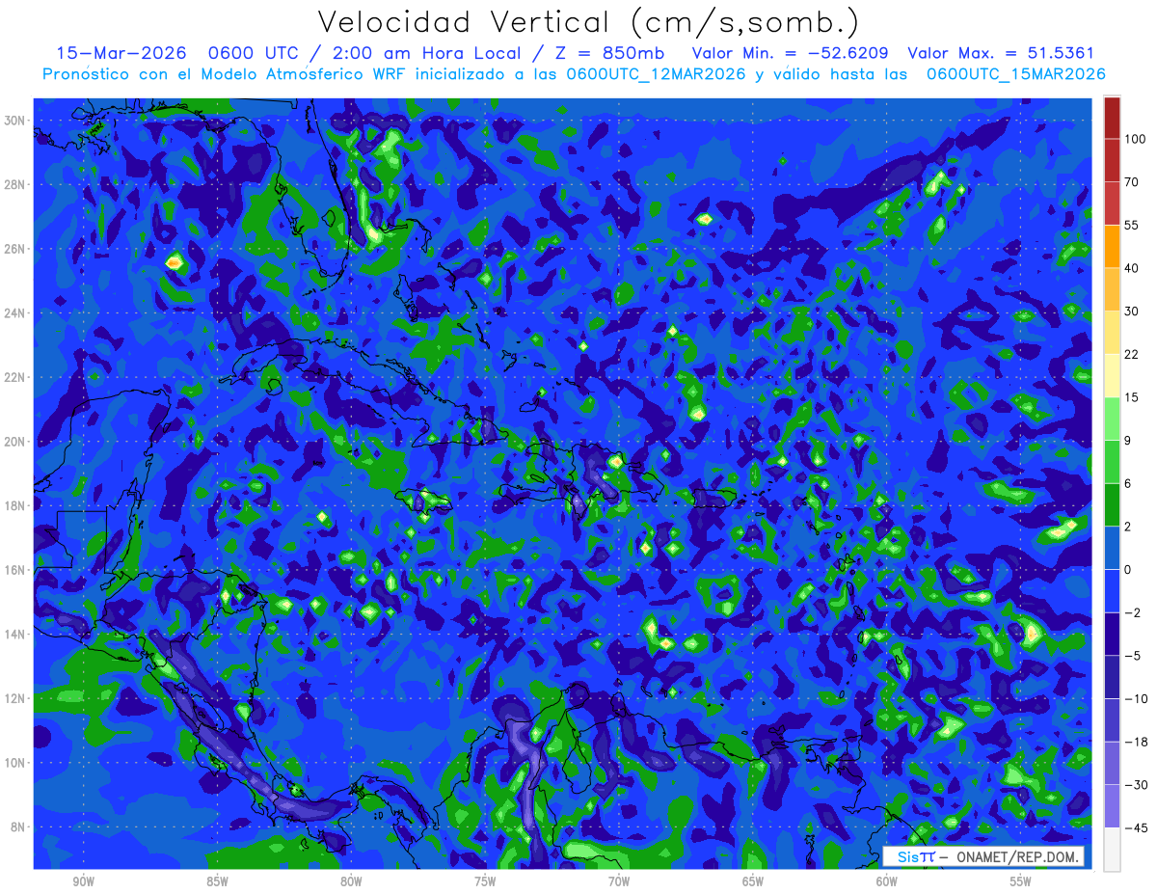Click the longitude label '75W'
Screen dimensions: 1157x894
(485, 881)
